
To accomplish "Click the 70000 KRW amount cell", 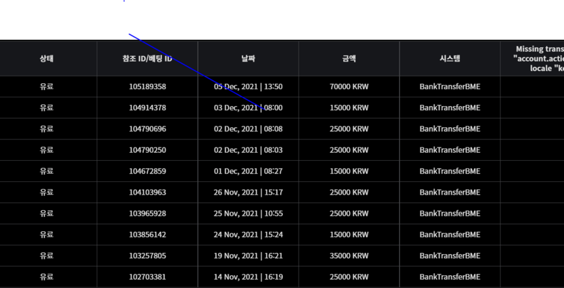I will click(349, 87).
